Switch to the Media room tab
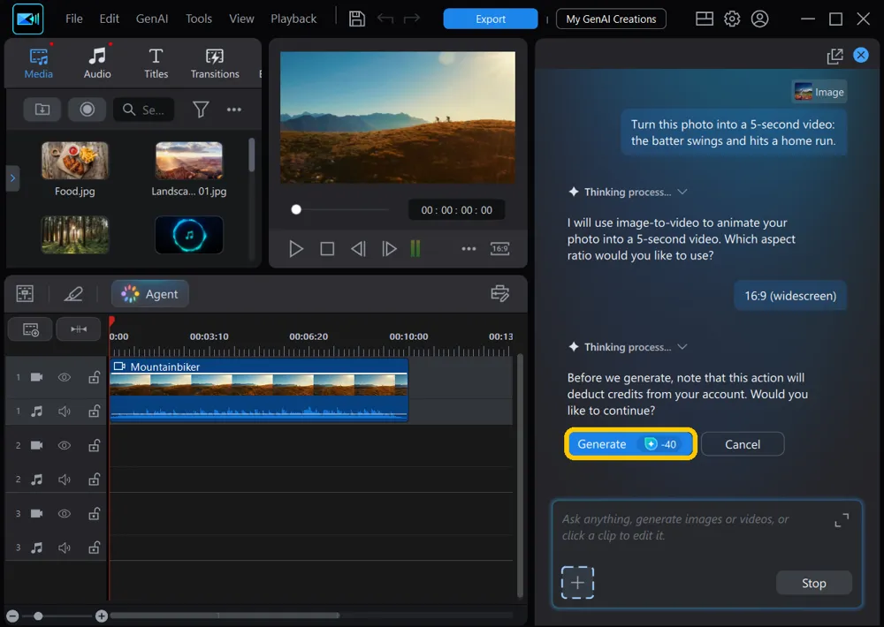Image resolution: width=884 pixels, height=627 pixels. click(x=38, y=63)
